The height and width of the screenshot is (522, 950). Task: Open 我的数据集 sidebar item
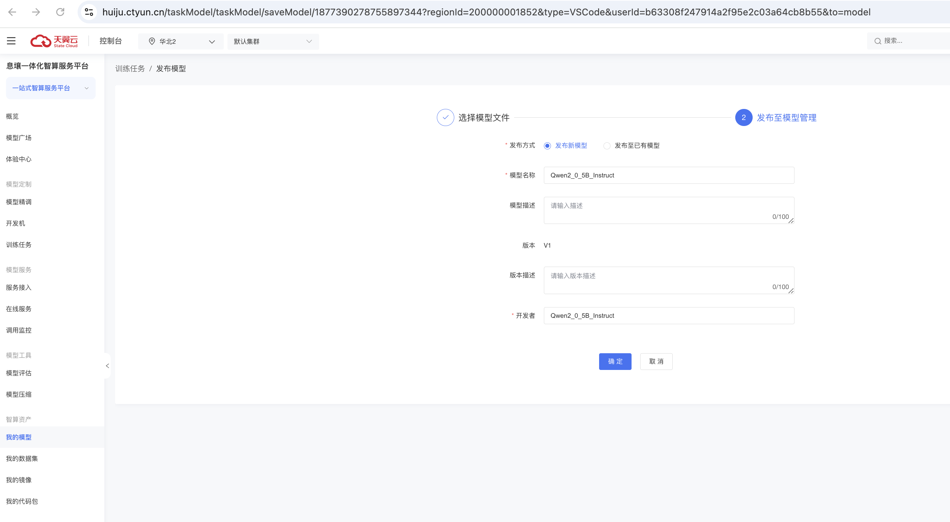tap(22, 458)
